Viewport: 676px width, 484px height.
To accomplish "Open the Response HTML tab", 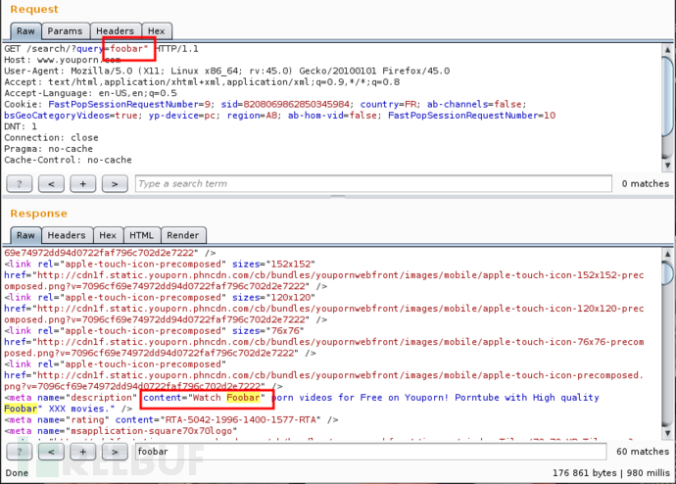I will pos(142,235).
